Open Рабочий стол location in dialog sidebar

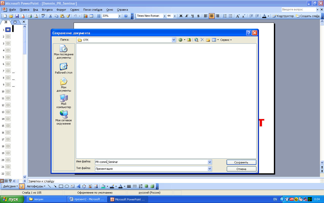(64, 69)
